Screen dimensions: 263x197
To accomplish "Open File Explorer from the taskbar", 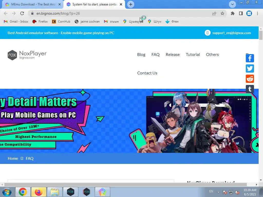I will point(54,192).
